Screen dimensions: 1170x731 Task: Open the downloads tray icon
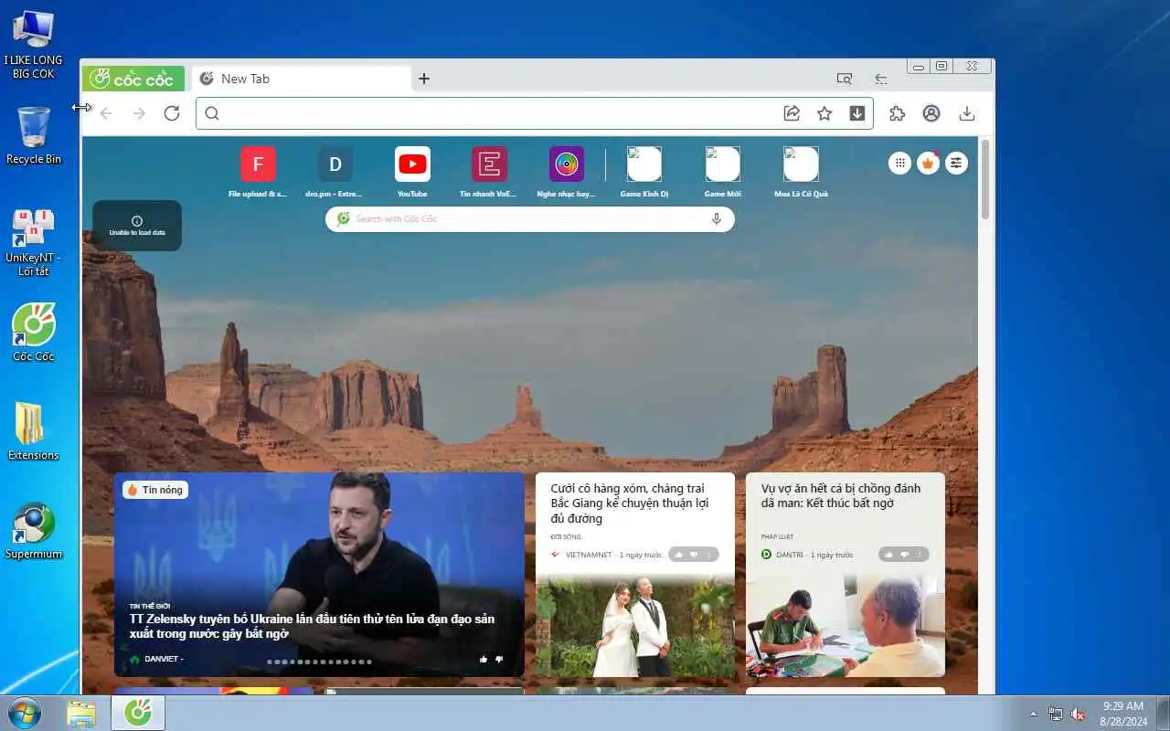(967, 113)
